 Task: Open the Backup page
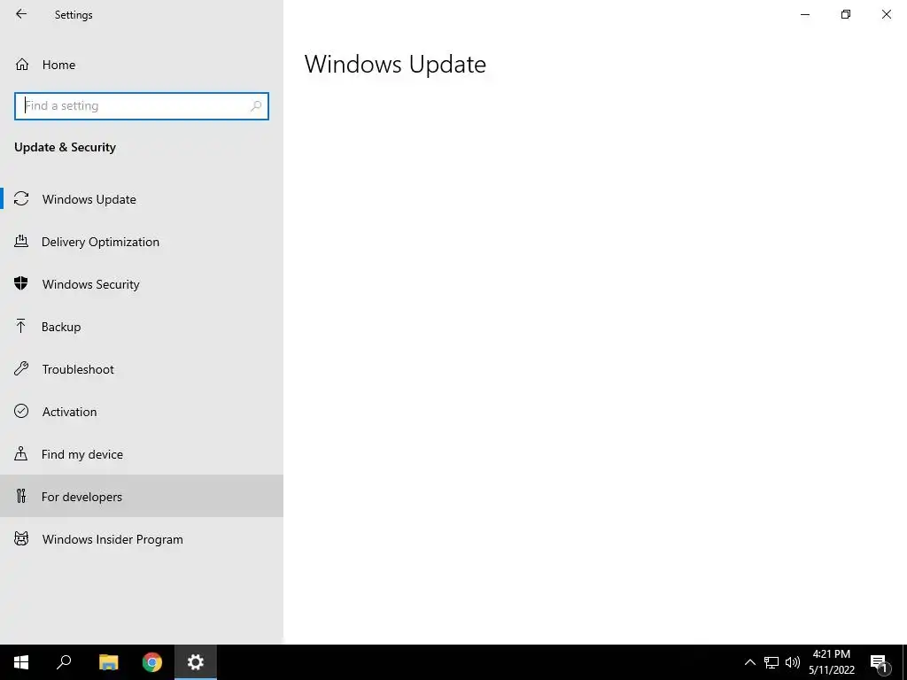tap(142, 327)
